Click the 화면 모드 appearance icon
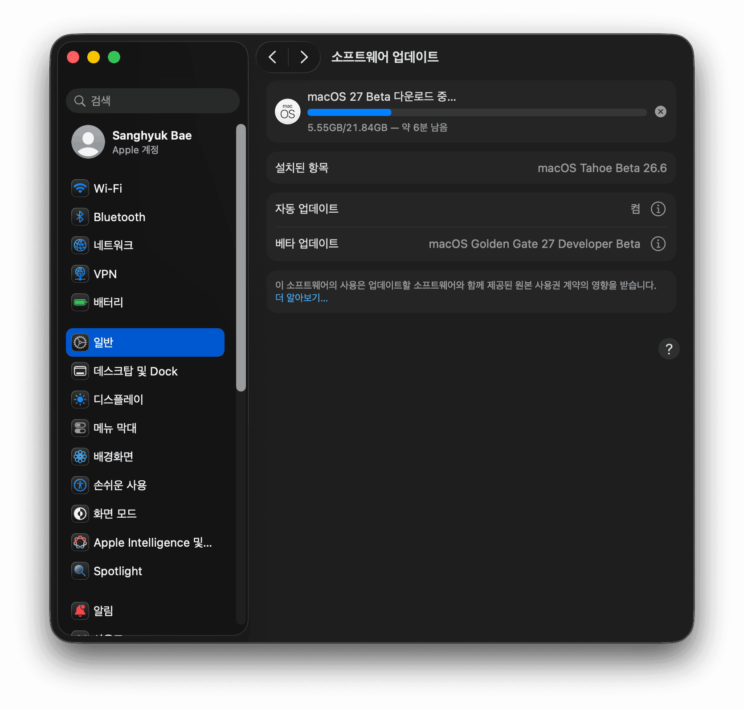 pyautogui.click(x=80, y=514)
